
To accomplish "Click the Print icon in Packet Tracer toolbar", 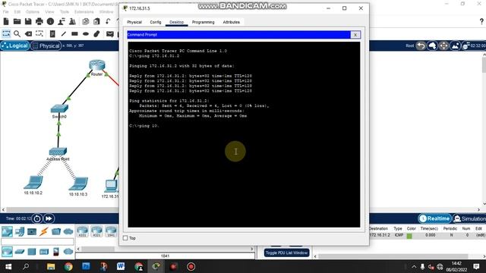I will [39, 21].
